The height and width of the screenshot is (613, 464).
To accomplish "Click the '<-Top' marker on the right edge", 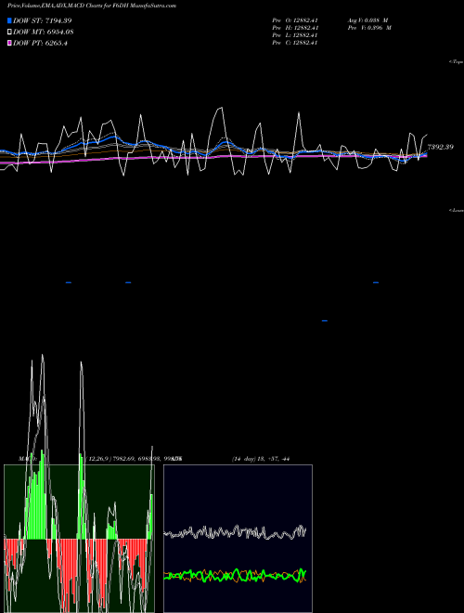I will pyautogui.click(x=457, y=62).
